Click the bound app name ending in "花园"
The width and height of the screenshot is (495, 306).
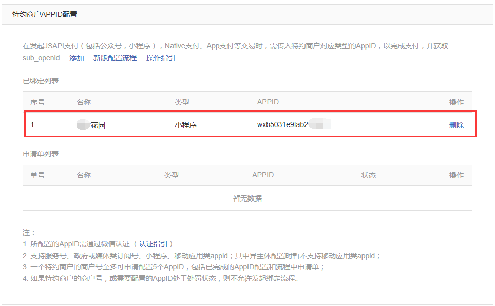click(97, 125)
